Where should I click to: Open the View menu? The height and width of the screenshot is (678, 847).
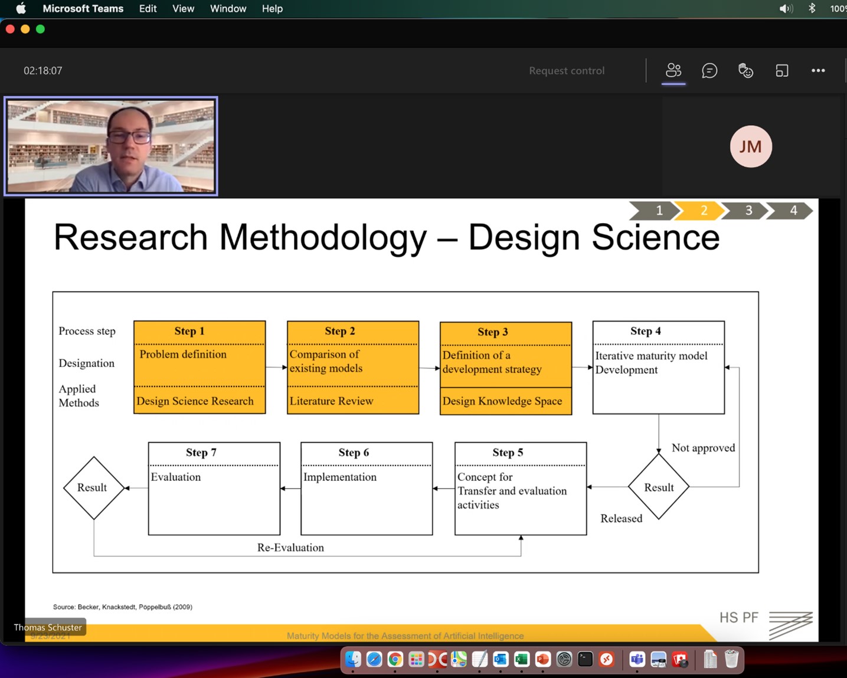[x=183, y=9]
